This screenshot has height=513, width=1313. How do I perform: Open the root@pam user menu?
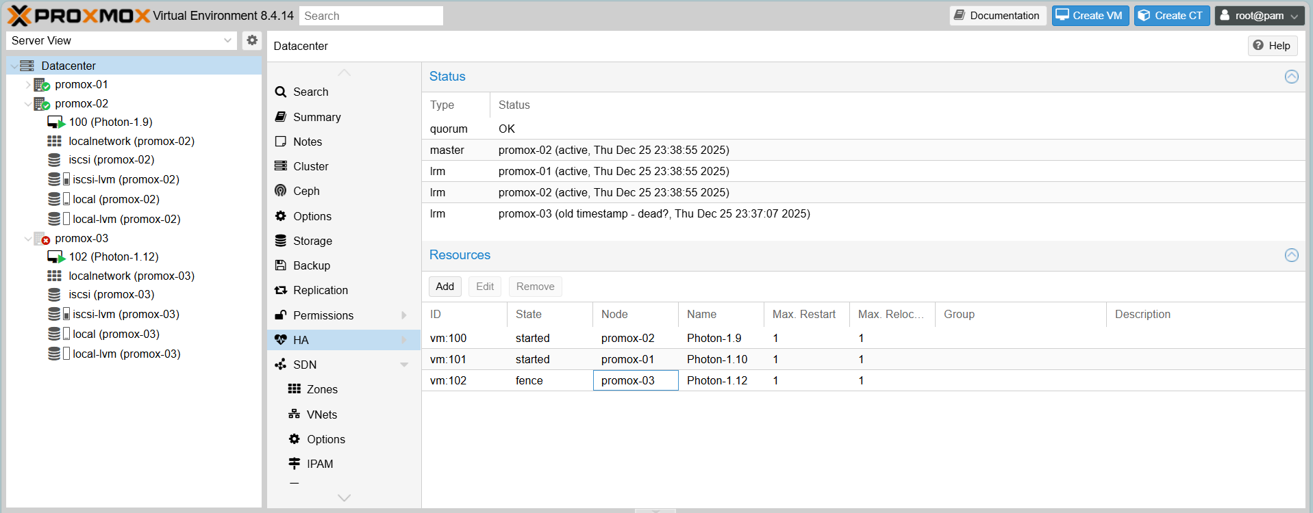click(x=1260, y=16)
